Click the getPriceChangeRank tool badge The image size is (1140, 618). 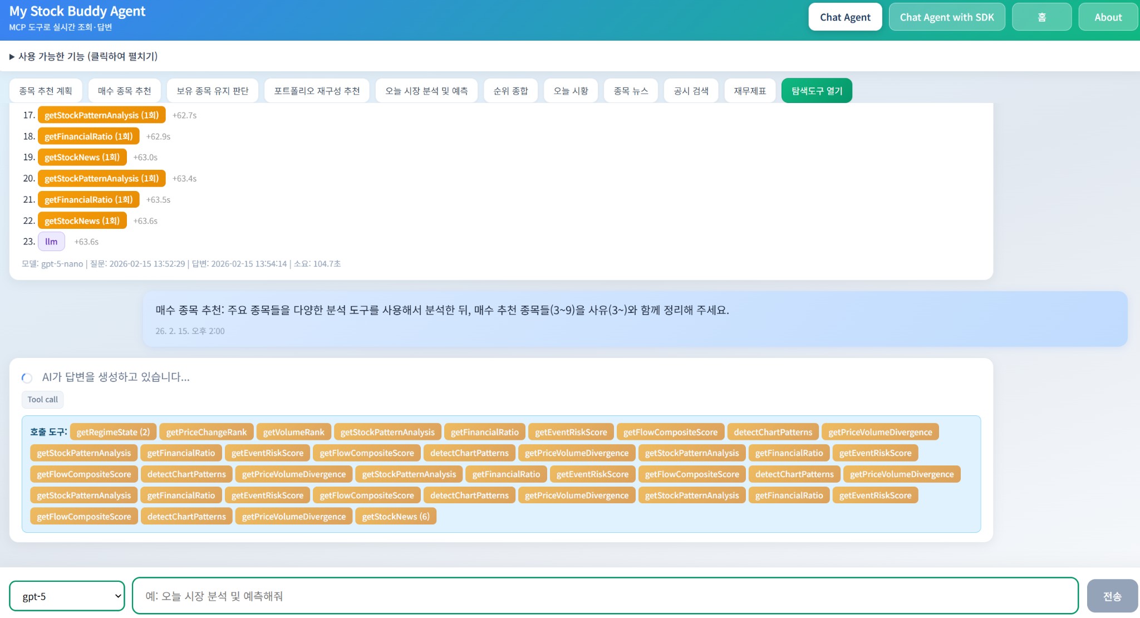(207, 431)
